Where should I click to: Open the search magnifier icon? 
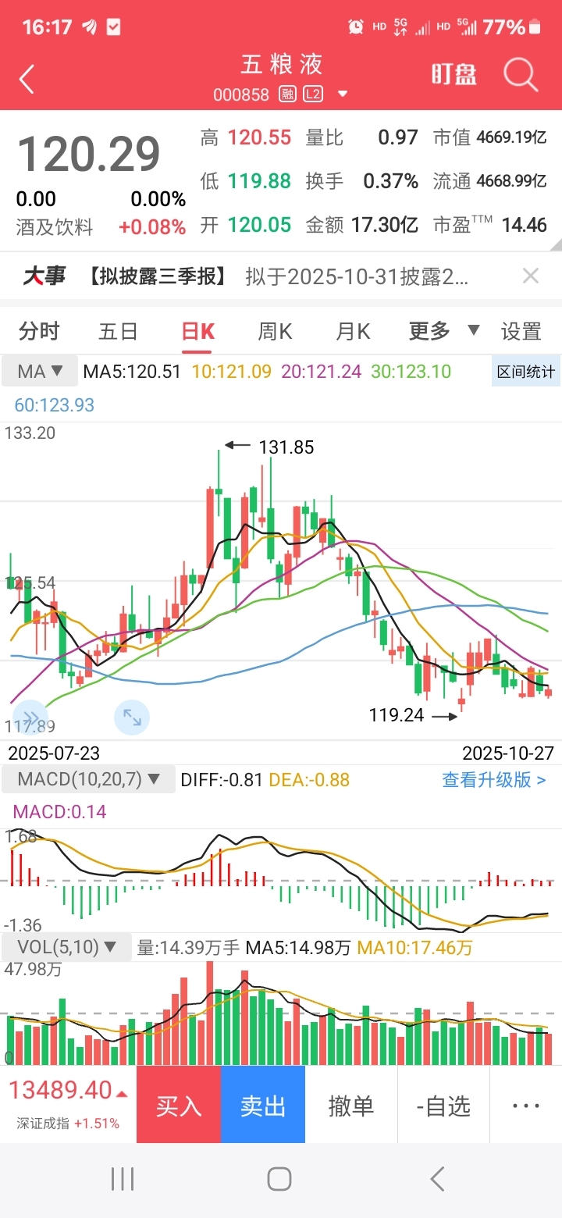pyautogui.click(x=521, y=76)
